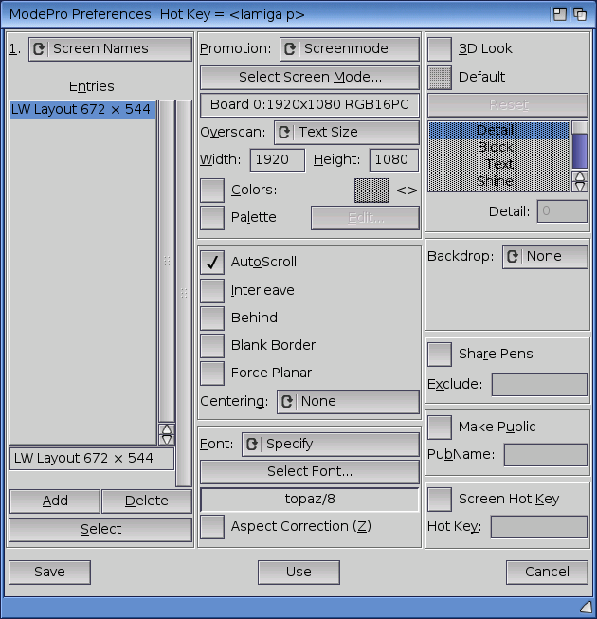The image size is (597, 619).
Task: Click the entries list up arrow
Action: (167, 429)
